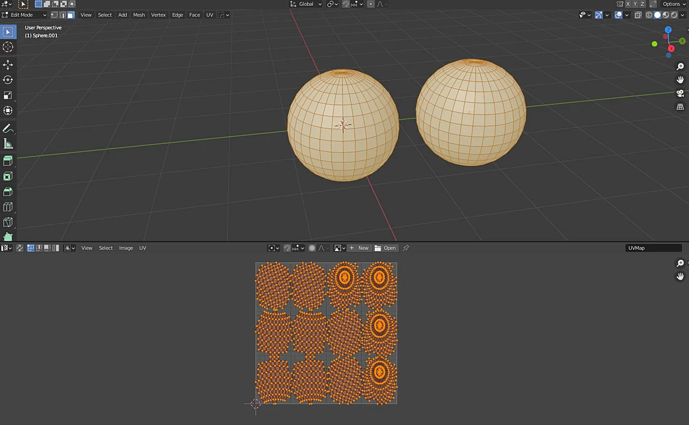
Task: Click the blue Z axis on the gizmo
Action: click(668, 30)
